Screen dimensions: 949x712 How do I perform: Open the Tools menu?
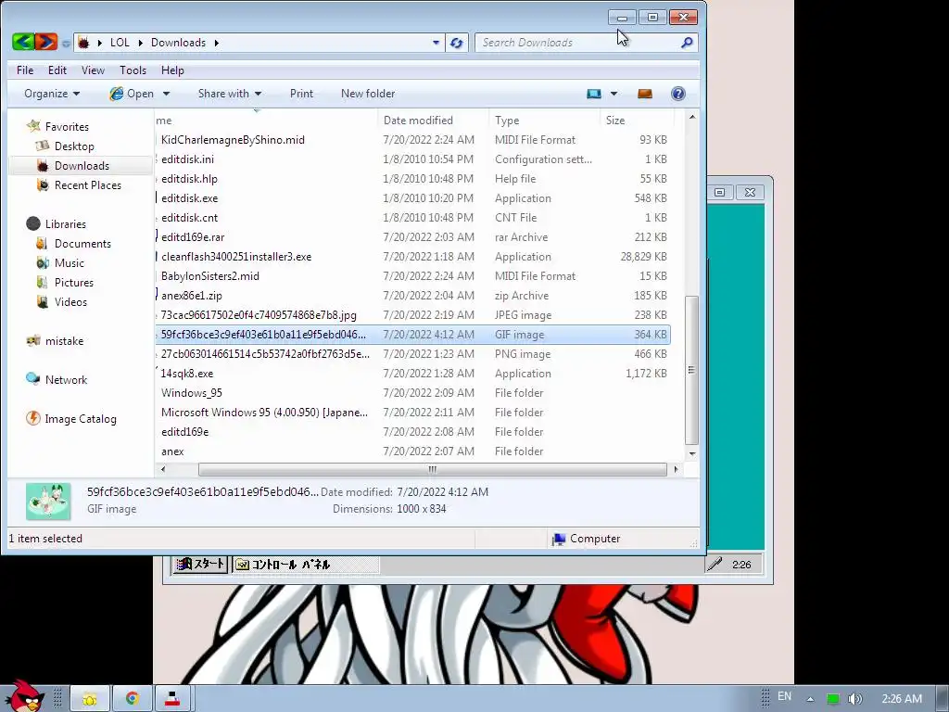133,70
